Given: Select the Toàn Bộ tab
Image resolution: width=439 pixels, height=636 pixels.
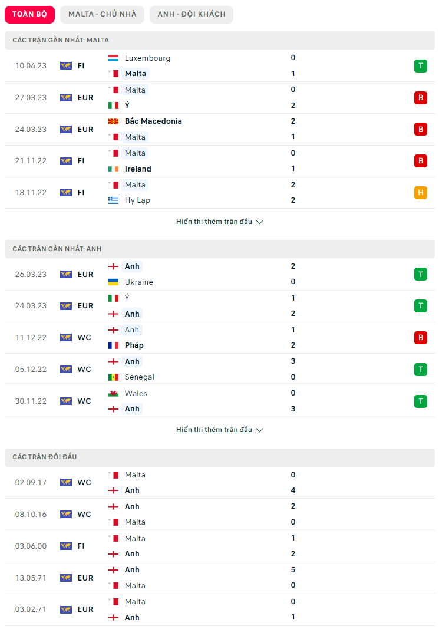Looking at the screenshot, I should pyautogui.click(x=29, y=14).
